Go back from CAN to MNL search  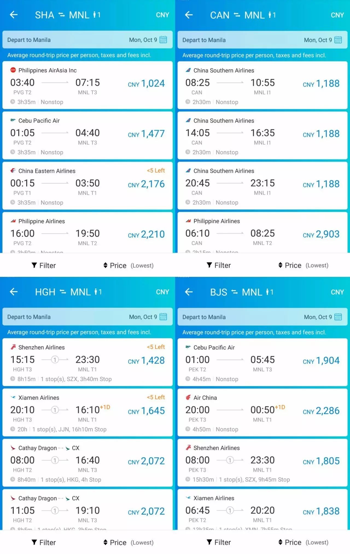click(189, 15)
